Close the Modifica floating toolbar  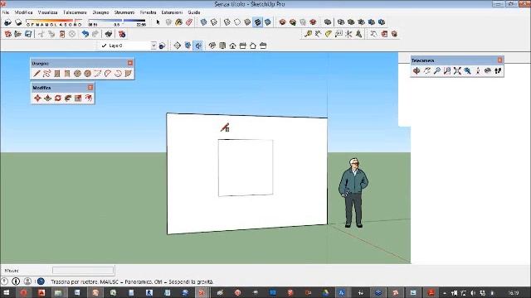(90, 88)
